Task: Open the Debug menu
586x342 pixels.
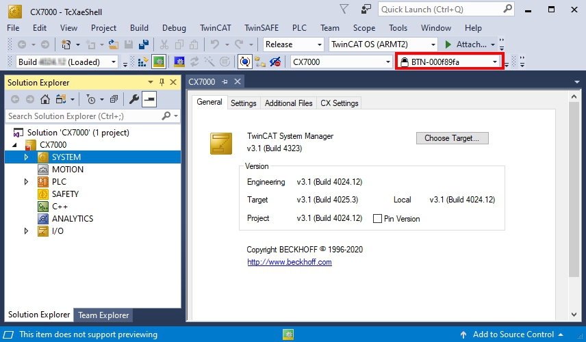Action: [174, 28]
